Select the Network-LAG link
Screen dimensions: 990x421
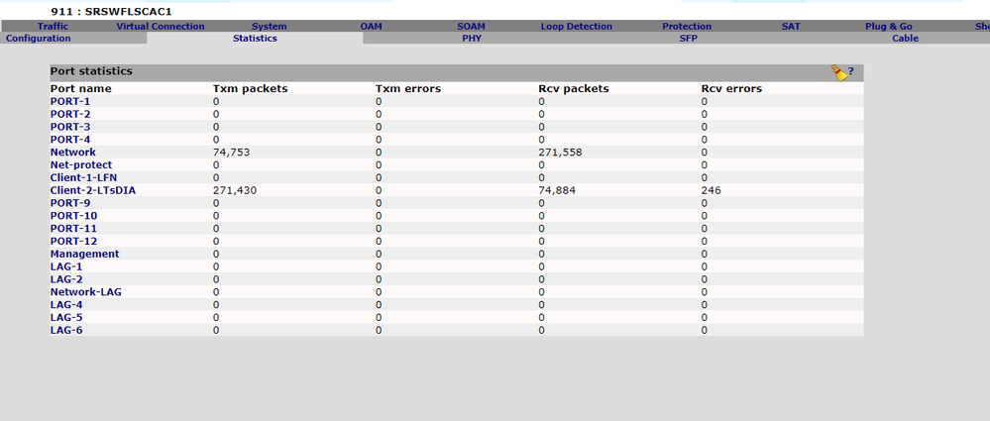[x=86, y=292]
